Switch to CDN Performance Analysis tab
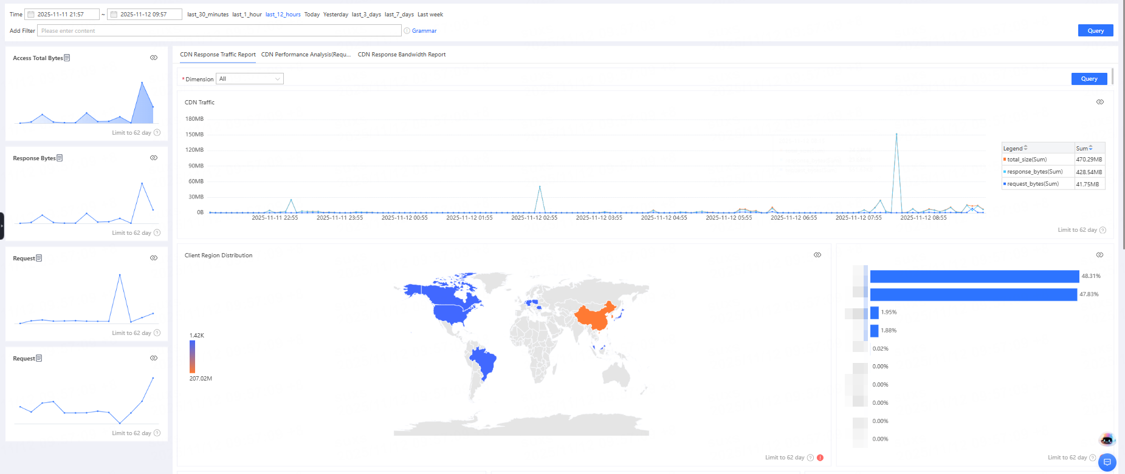This screenshot has width=1125, height=474. [306, 55]
